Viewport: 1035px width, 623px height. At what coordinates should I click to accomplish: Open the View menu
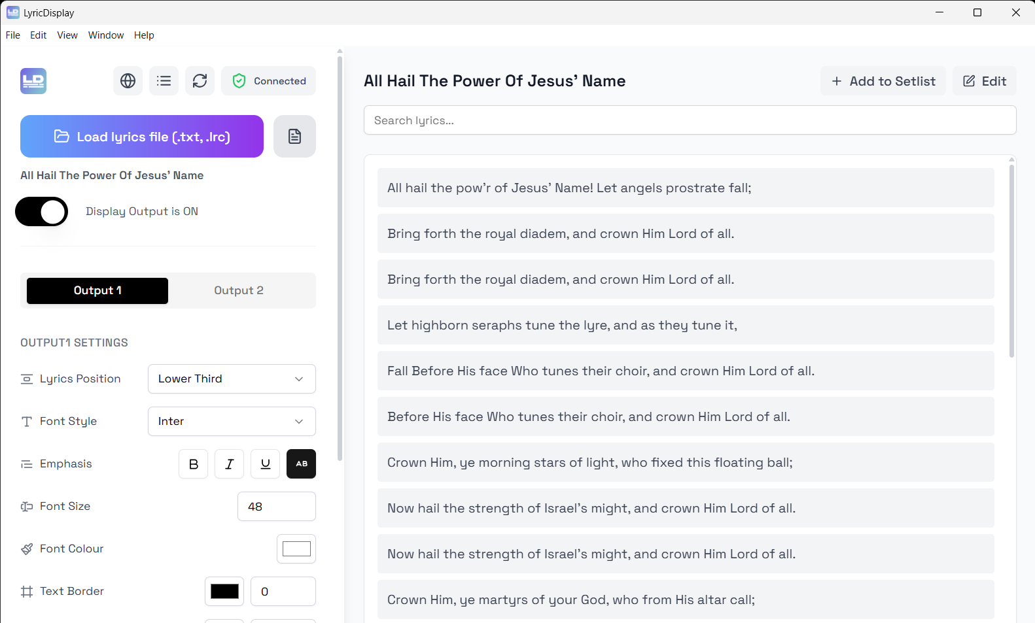(67, 35)
